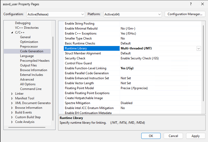
Task: Open the Output Files page
Action: pyautogui.click(x=28, y=65)
